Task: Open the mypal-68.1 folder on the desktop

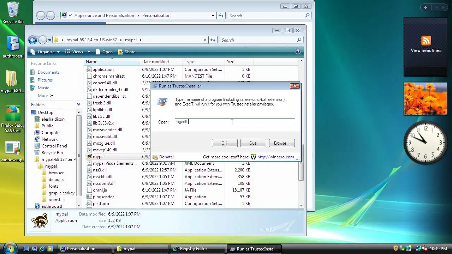Action: tap(13, 81)
